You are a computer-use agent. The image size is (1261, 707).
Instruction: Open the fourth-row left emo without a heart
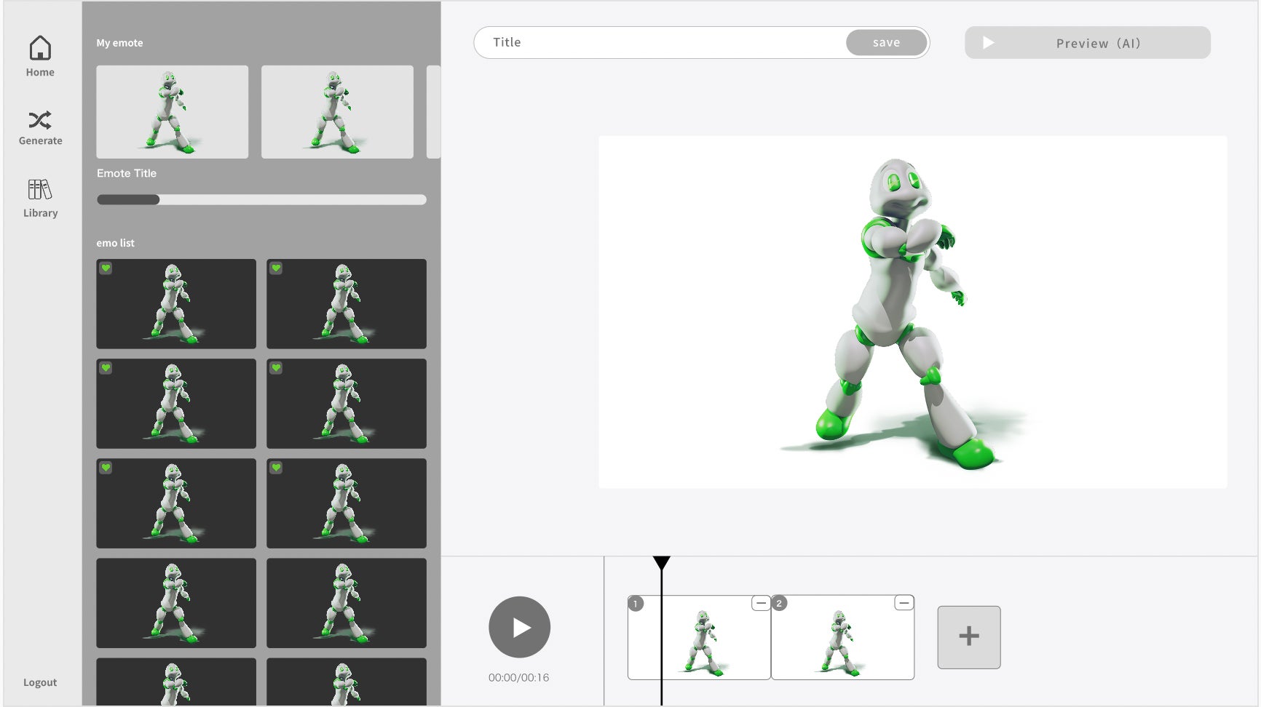(x=176, y=603)
